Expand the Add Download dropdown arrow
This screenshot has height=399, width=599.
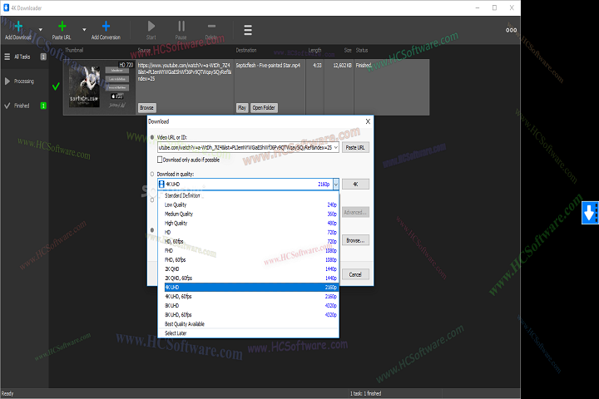click(41, 29)
